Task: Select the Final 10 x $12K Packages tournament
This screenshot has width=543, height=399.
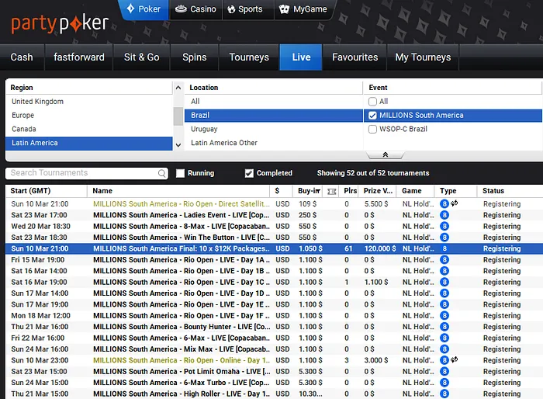Action: click(x=274, y=248)
